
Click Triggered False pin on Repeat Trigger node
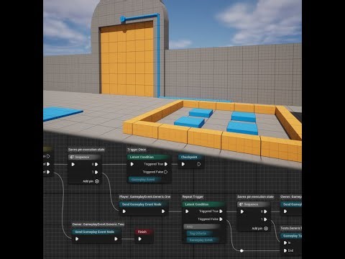click(221, 219)
